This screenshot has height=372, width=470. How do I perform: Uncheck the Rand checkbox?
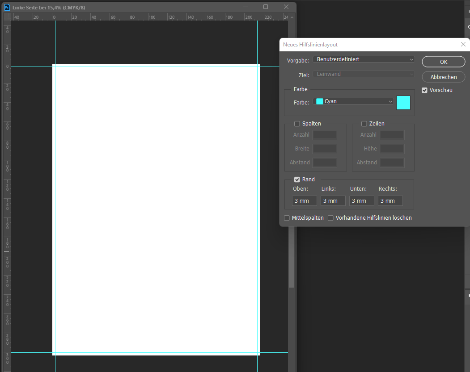297,180
